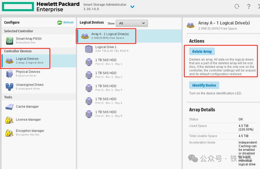
Task: Select the 1 TB SAS HDD in Bay 3
Action: (129, 88)
